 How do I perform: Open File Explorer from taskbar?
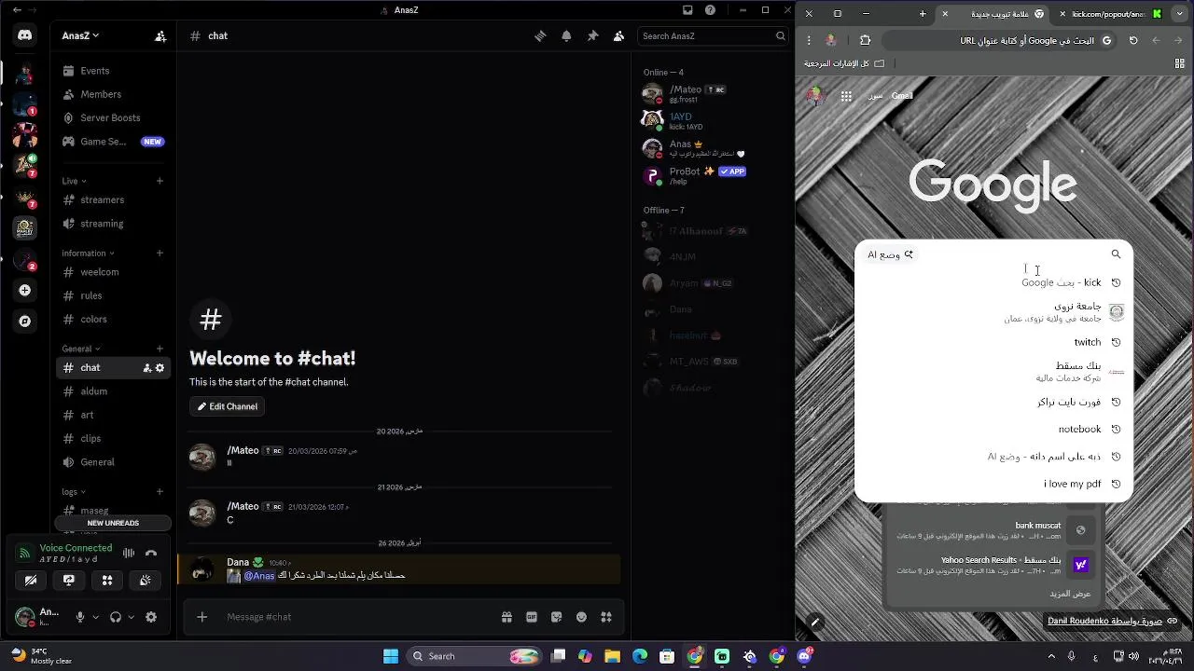[x=612, y=656]
